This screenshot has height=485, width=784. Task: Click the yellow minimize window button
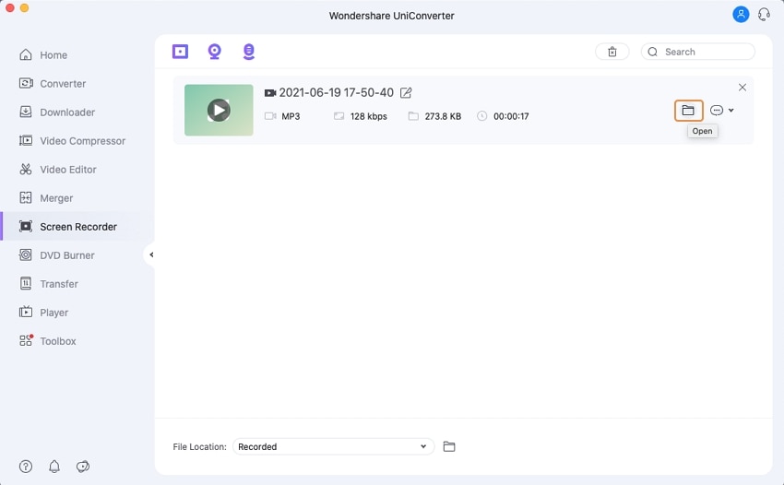24,7
